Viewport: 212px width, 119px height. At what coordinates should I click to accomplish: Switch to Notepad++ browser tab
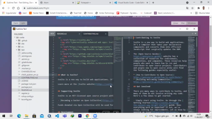click(94, 3)
